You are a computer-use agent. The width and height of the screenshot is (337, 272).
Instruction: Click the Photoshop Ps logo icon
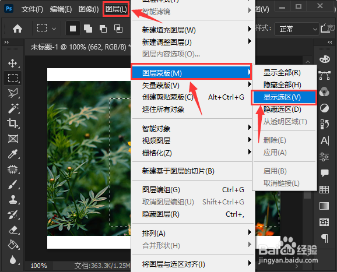[x=9, y=9]
